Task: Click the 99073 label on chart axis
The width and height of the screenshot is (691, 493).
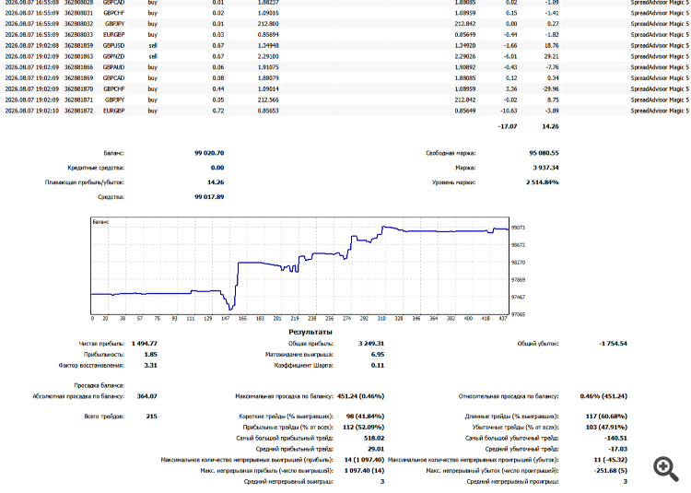Action: [x=518, y=228]
